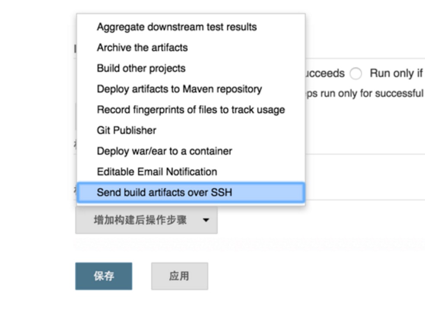This screenshot has height=323, width=425.
Task: Toggle the Run only if radio button
Action: 355,73
